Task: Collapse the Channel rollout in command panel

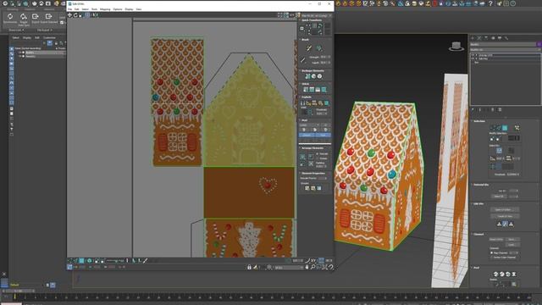Action: [478, 234]
